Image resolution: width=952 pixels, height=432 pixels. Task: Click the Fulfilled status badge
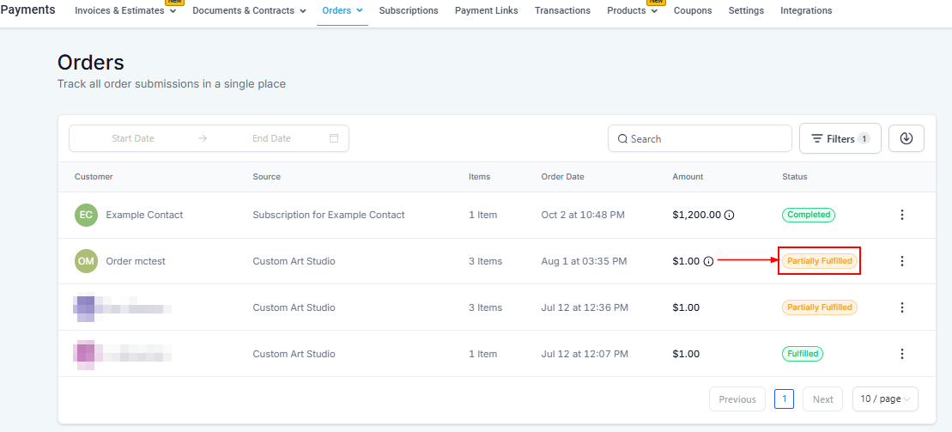tap(802, 354)
